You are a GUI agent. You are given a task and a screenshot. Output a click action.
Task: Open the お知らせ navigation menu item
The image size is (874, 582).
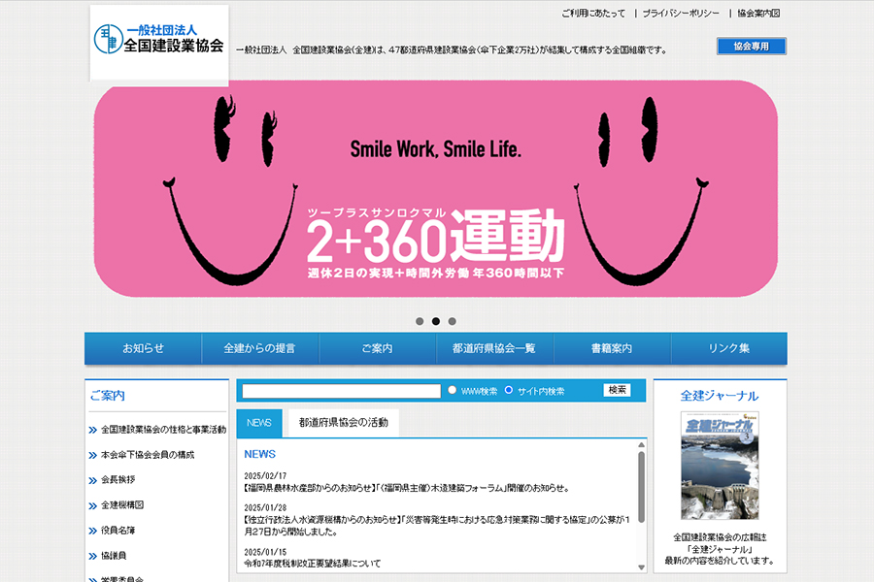tap(143, 348)
